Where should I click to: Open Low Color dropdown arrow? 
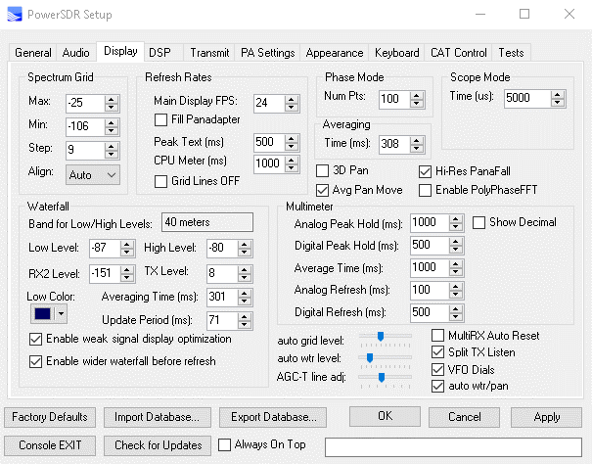tap(61, 313)
